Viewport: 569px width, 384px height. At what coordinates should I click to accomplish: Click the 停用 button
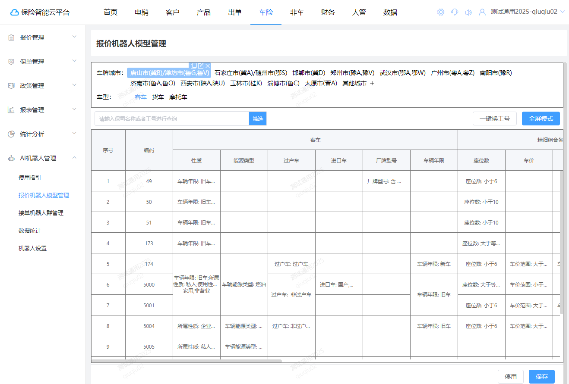[x=511, y=377]
